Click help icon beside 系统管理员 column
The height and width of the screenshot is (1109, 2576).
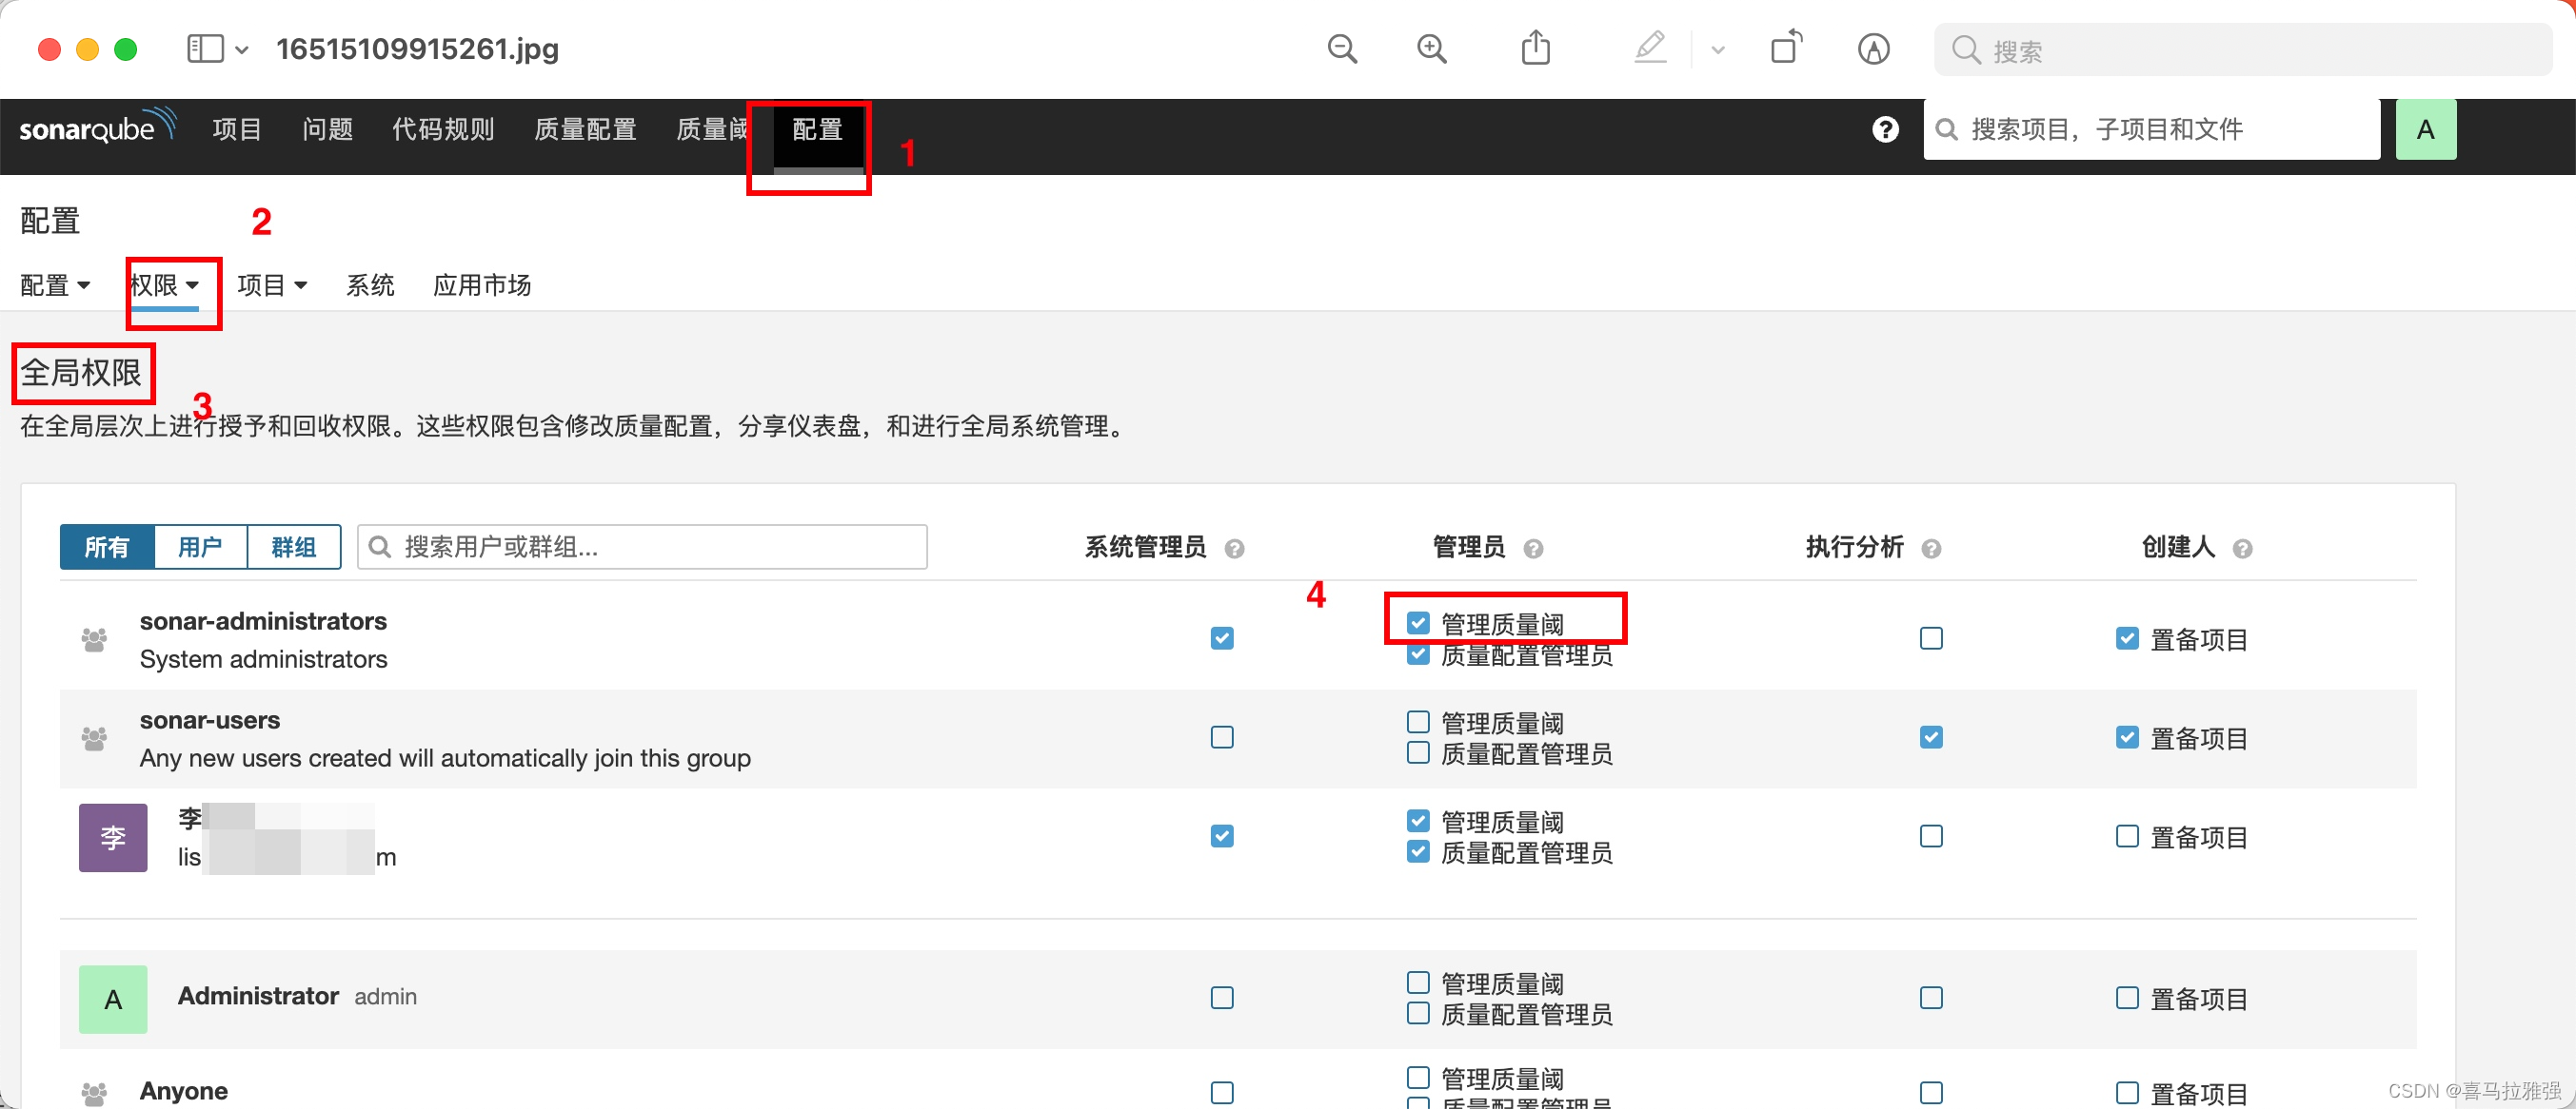coord(1234,549)
